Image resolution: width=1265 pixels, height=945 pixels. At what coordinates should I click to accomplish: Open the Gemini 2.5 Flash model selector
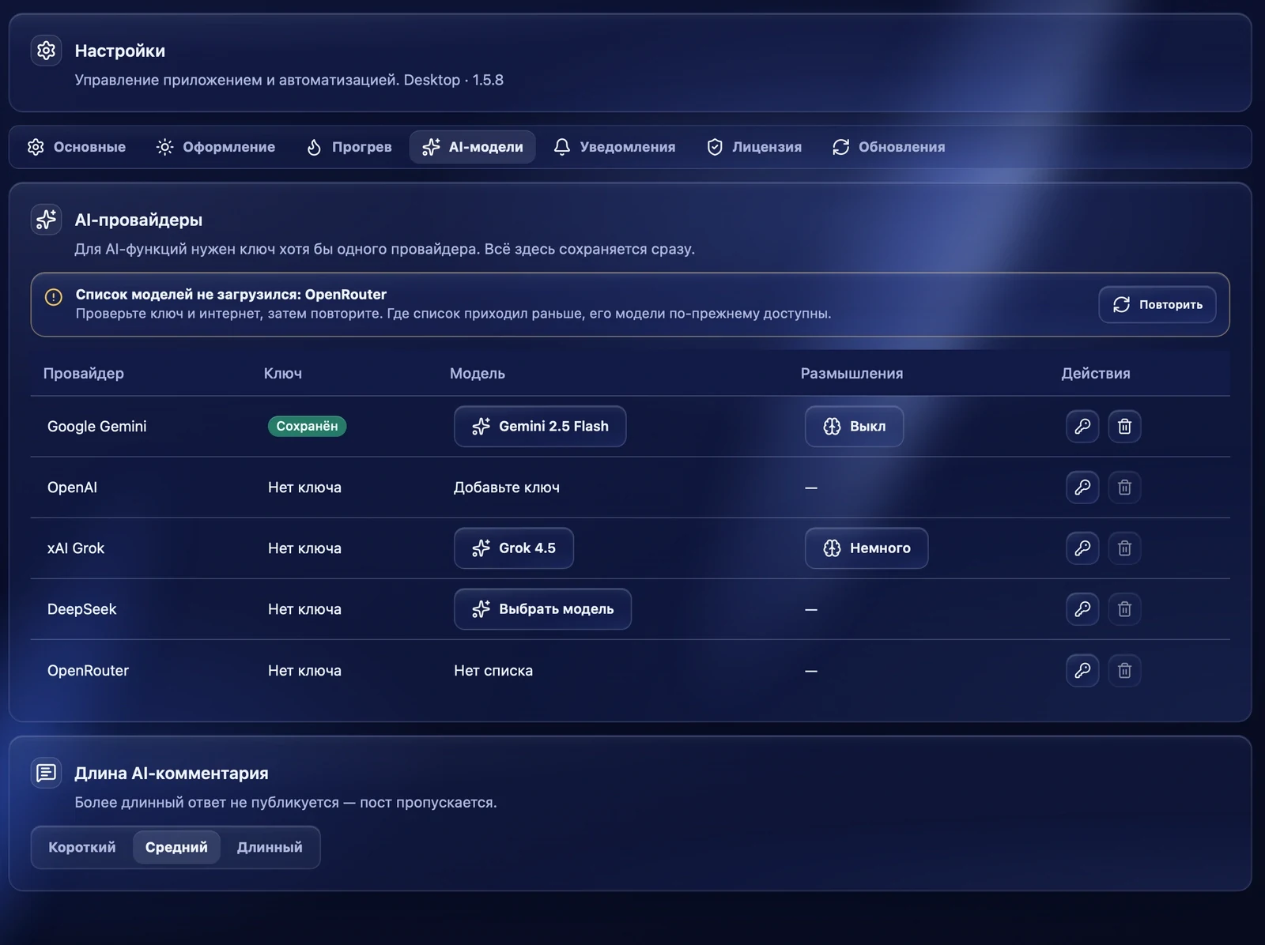[x=540, y=427]
